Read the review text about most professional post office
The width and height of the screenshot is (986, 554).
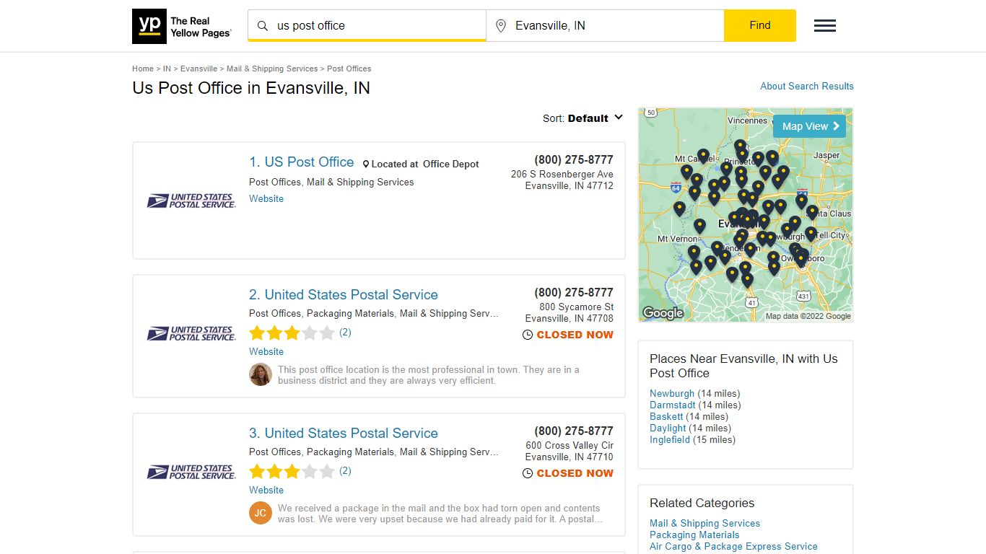[429, 375]
